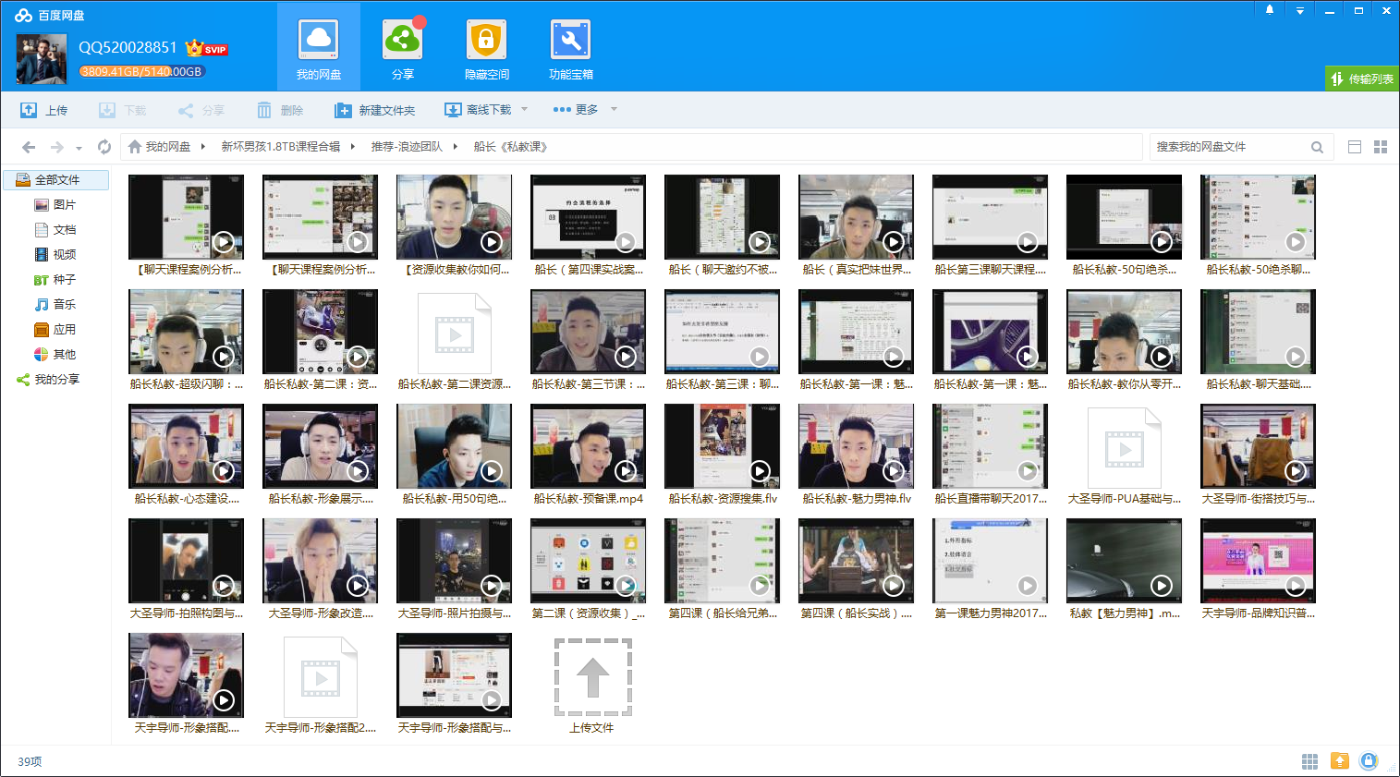Select 图片 category in sidebar
This screenshot has height=777, width=1400.
click(55, 204)
